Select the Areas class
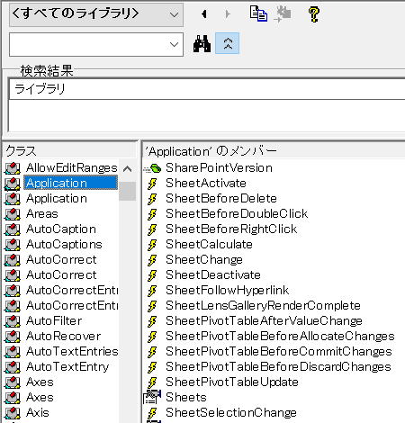This screenshot has height=423, width=405. [42, 213]
